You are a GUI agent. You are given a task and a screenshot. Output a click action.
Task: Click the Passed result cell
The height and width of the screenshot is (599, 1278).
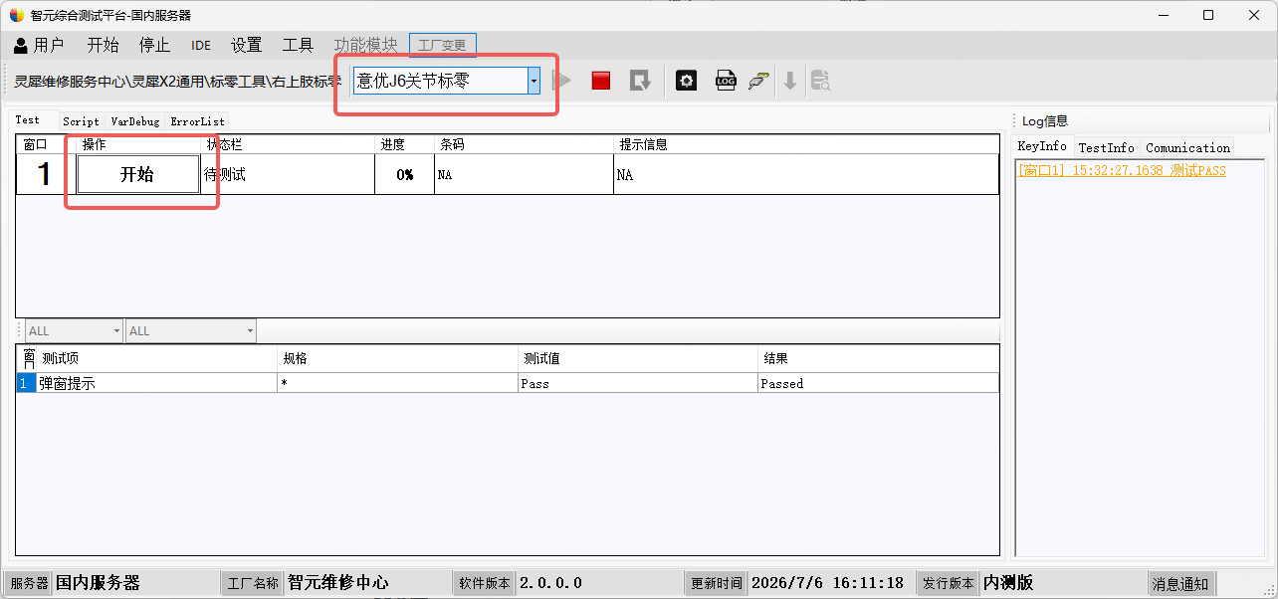pos(878,383)
